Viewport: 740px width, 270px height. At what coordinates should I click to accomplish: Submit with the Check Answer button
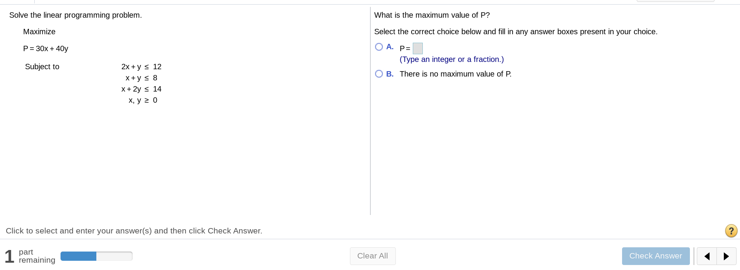[656, 256]
